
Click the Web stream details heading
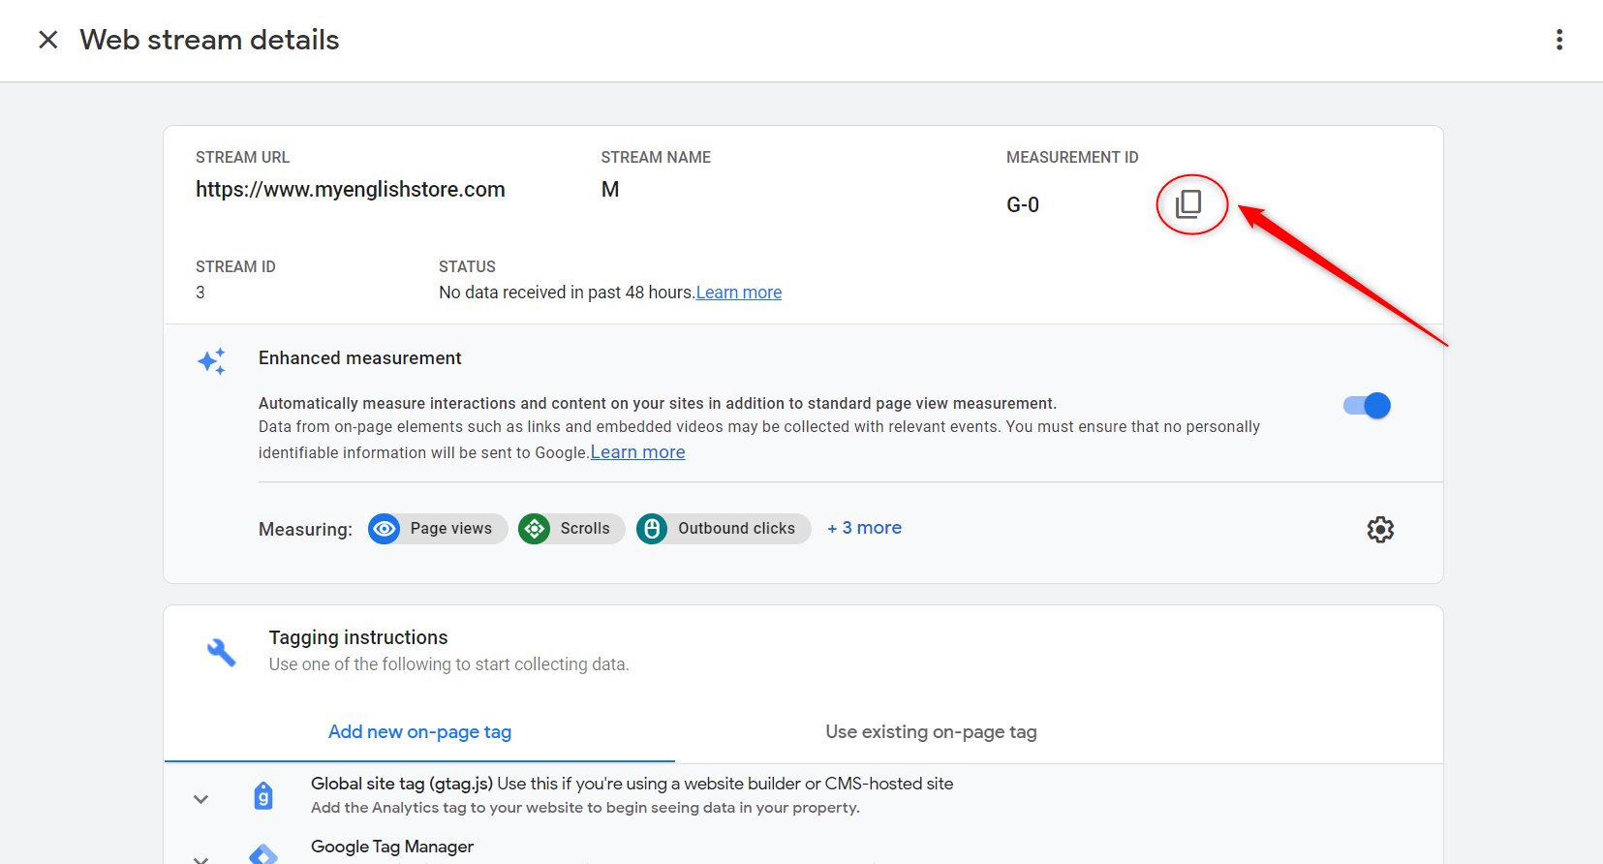coord(209,40)
